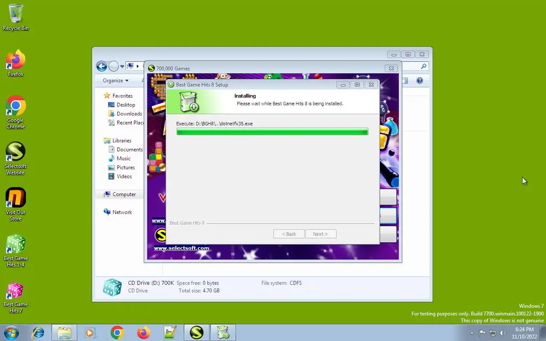This screenshot has height=341, width=546.
Task: Click the Windows Start button
Action: click(12, 332)
